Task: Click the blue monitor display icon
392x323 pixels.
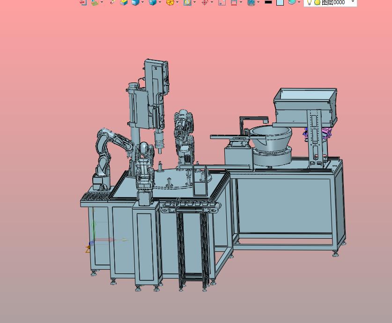Action: 251,2
